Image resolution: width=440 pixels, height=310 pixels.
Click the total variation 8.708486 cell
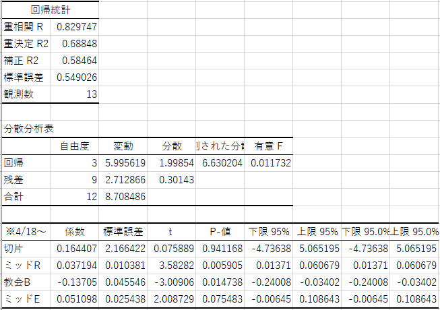(x=123, y=197)
